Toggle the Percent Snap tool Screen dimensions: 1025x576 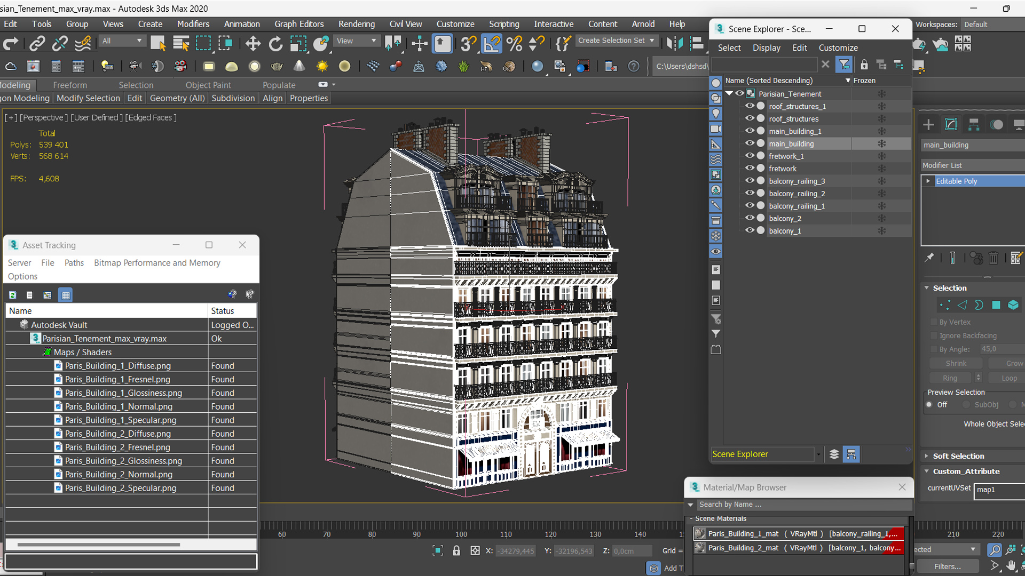click(x=514, y=44)
